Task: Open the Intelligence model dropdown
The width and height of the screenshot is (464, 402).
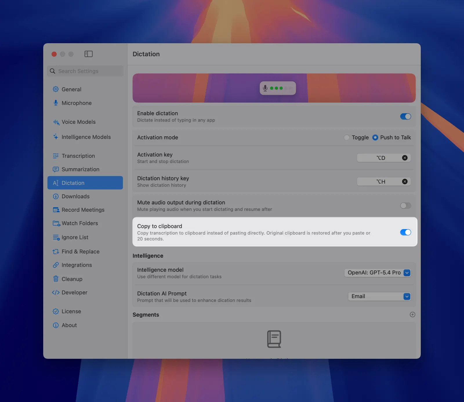Action: pos(378,273)
